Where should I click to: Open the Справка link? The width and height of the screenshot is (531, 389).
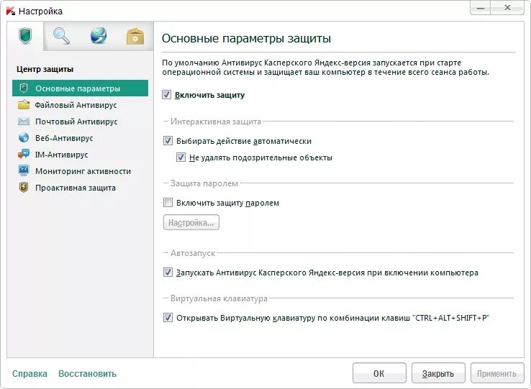(x=29, y=374)
